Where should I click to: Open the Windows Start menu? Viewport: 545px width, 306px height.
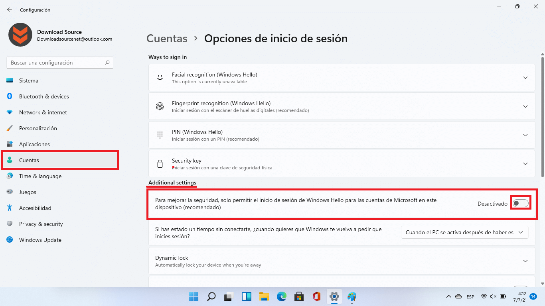point(194,296)
